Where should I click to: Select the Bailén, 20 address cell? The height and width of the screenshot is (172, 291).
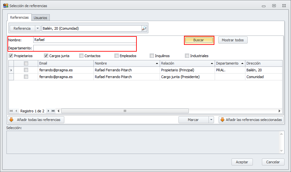[x=264, y=70]
